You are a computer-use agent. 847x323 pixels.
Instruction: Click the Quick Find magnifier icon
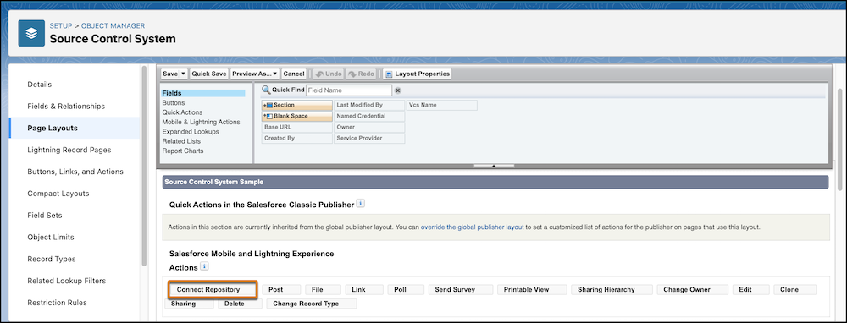click(x=266, y=90)
